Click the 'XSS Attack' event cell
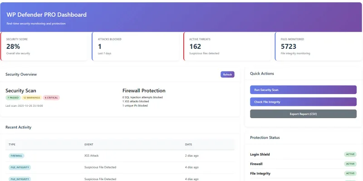 coord(92,156)
